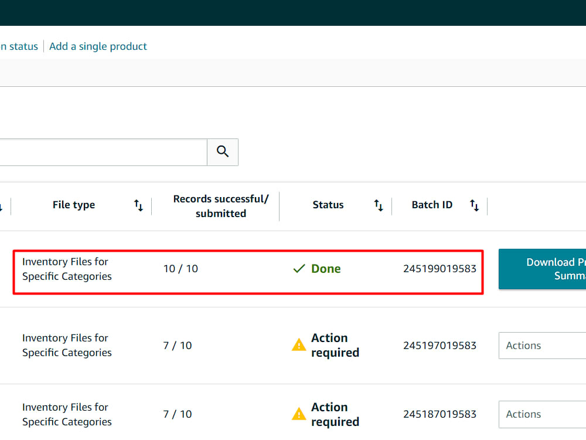586x440 pixels.
Task: Click the search magnifier icon
Action: (x=222, y=151)
